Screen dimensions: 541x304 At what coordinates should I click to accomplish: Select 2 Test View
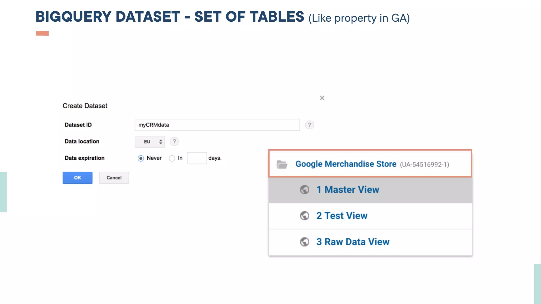click(342, 216)
